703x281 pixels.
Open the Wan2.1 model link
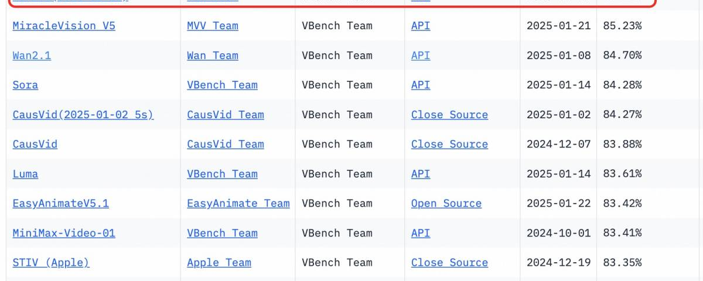coord(32,56)
